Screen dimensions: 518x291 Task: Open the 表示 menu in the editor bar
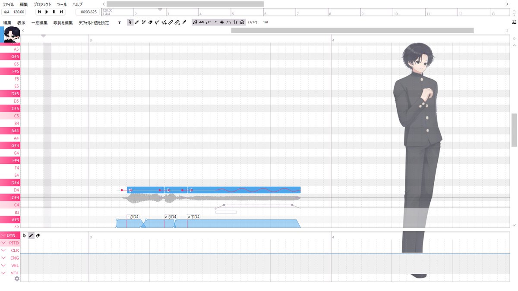click(x=21, y=22)
